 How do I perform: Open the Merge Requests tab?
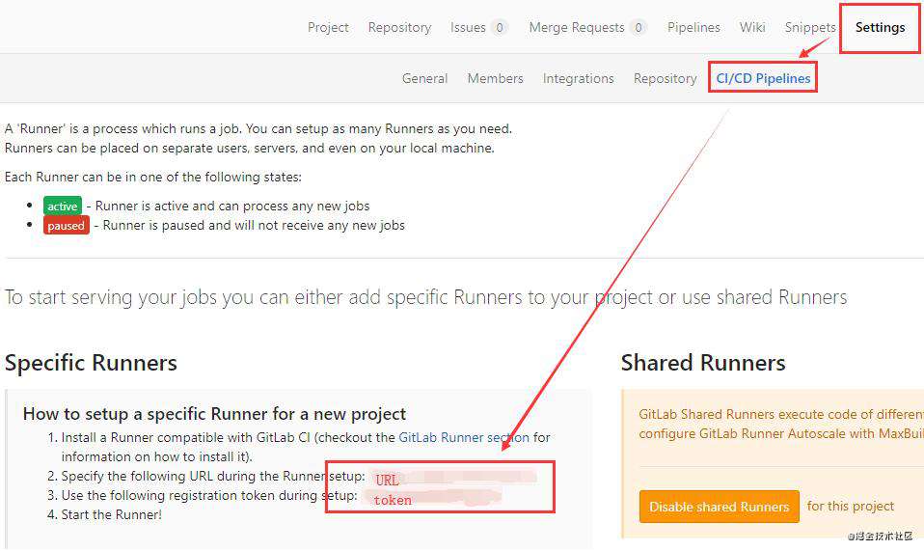[x=577, y=28]
